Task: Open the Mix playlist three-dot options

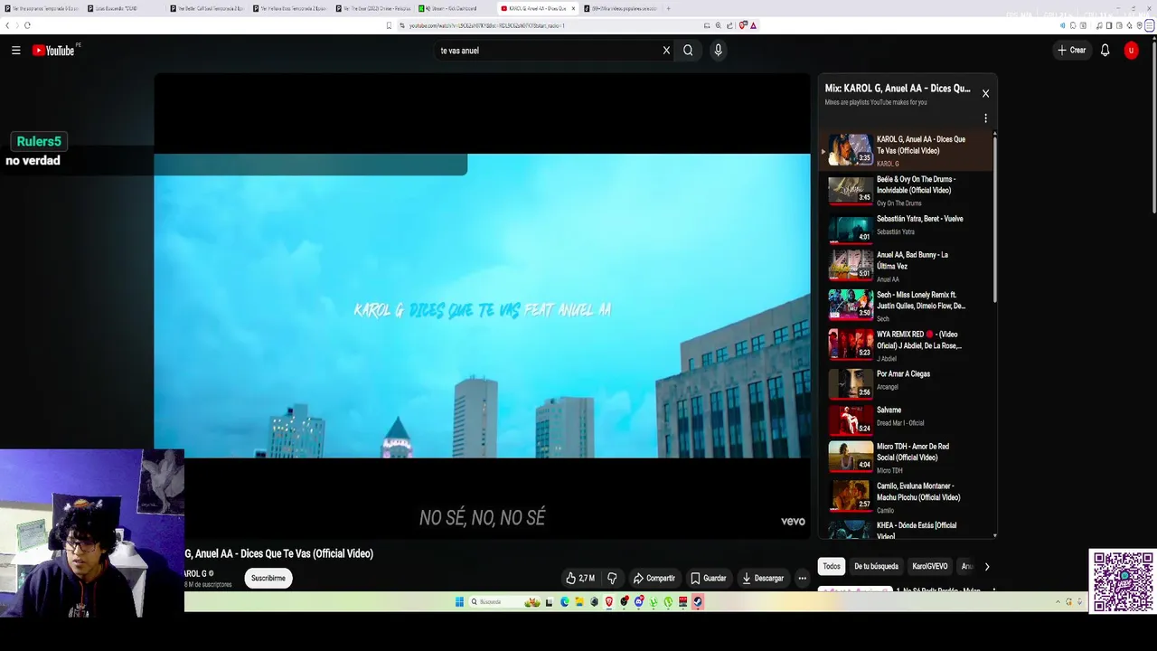Action: (x=985, y=118)
